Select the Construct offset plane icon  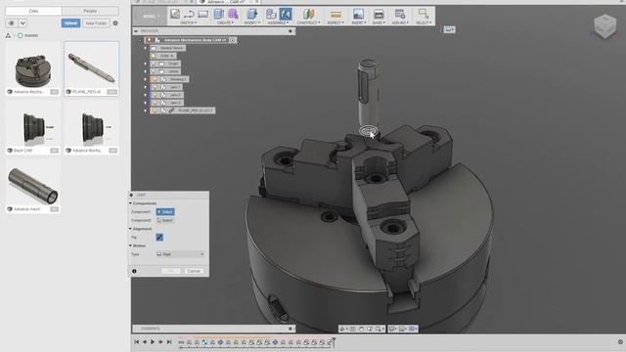308,14
